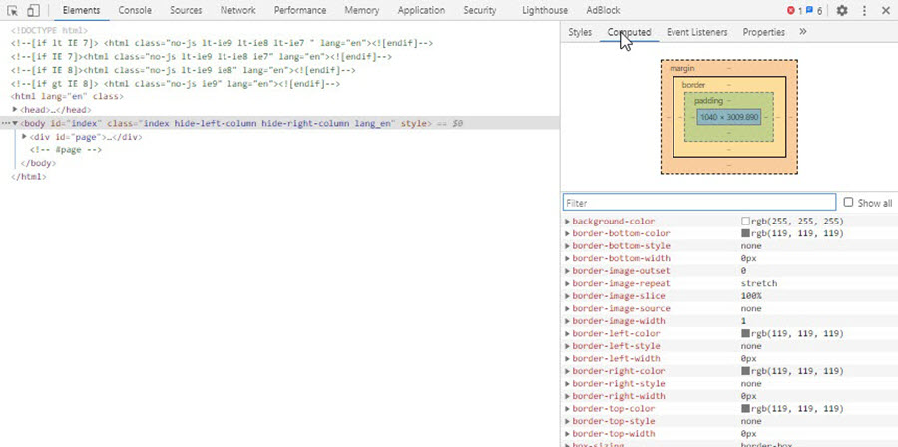
Task: Click the blue issues count flag
Action: [814, 10]
